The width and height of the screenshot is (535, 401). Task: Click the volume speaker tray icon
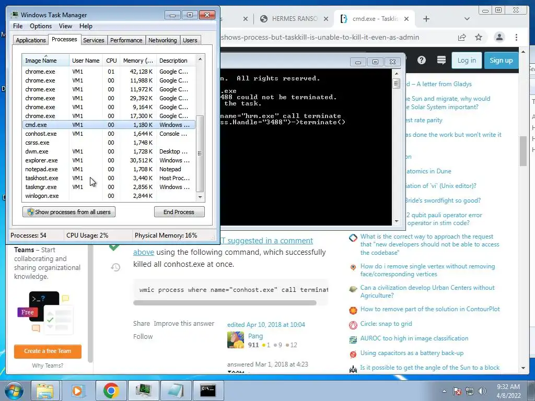(x=482, y=391)
